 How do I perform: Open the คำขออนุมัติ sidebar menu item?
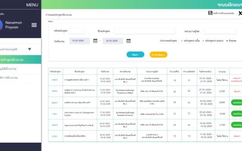[x=9, y=50]
